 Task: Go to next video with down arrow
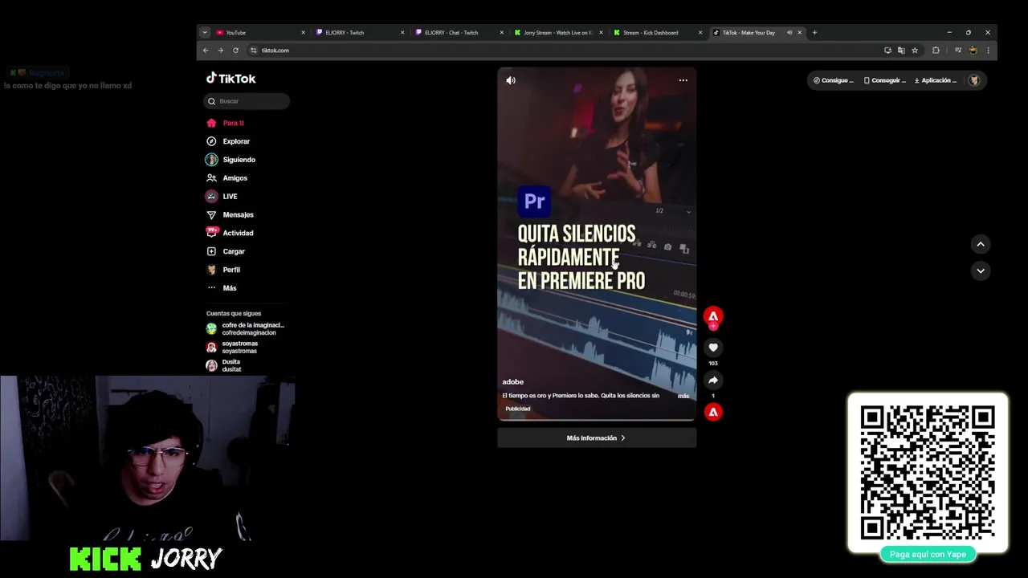pos(981,271)
